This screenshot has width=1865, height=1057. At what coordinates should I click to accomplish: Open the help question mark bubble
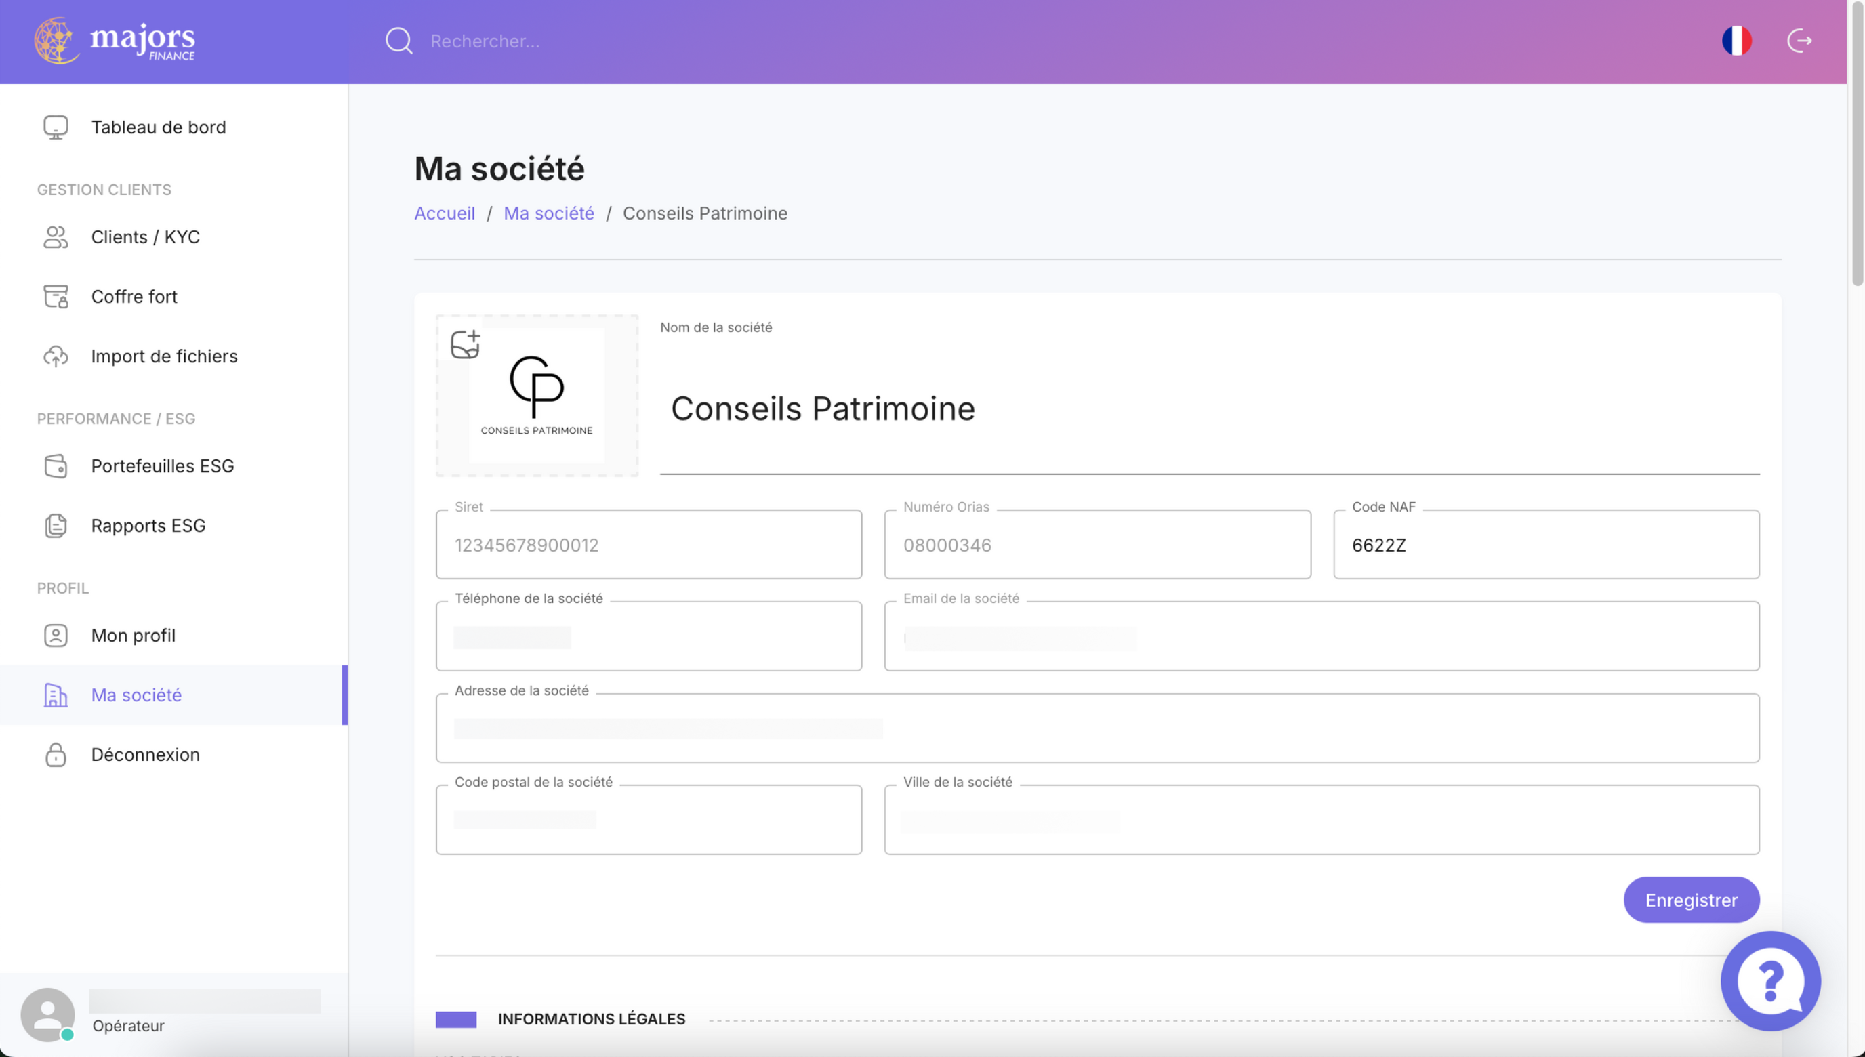click(1770, 980)
